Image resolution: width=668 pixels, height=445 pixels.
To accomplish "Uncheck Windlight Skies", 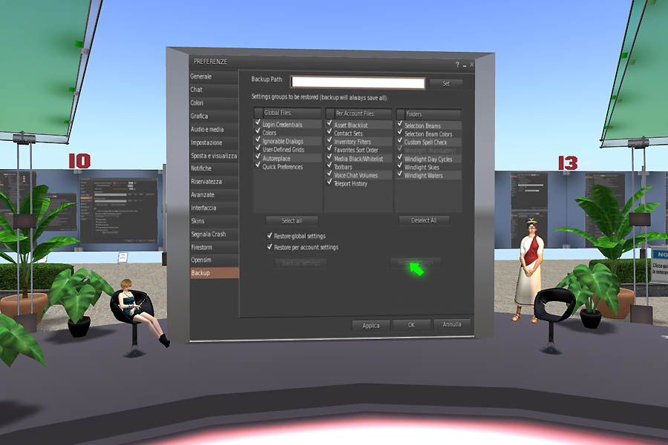I will click(x=399, y=166).
